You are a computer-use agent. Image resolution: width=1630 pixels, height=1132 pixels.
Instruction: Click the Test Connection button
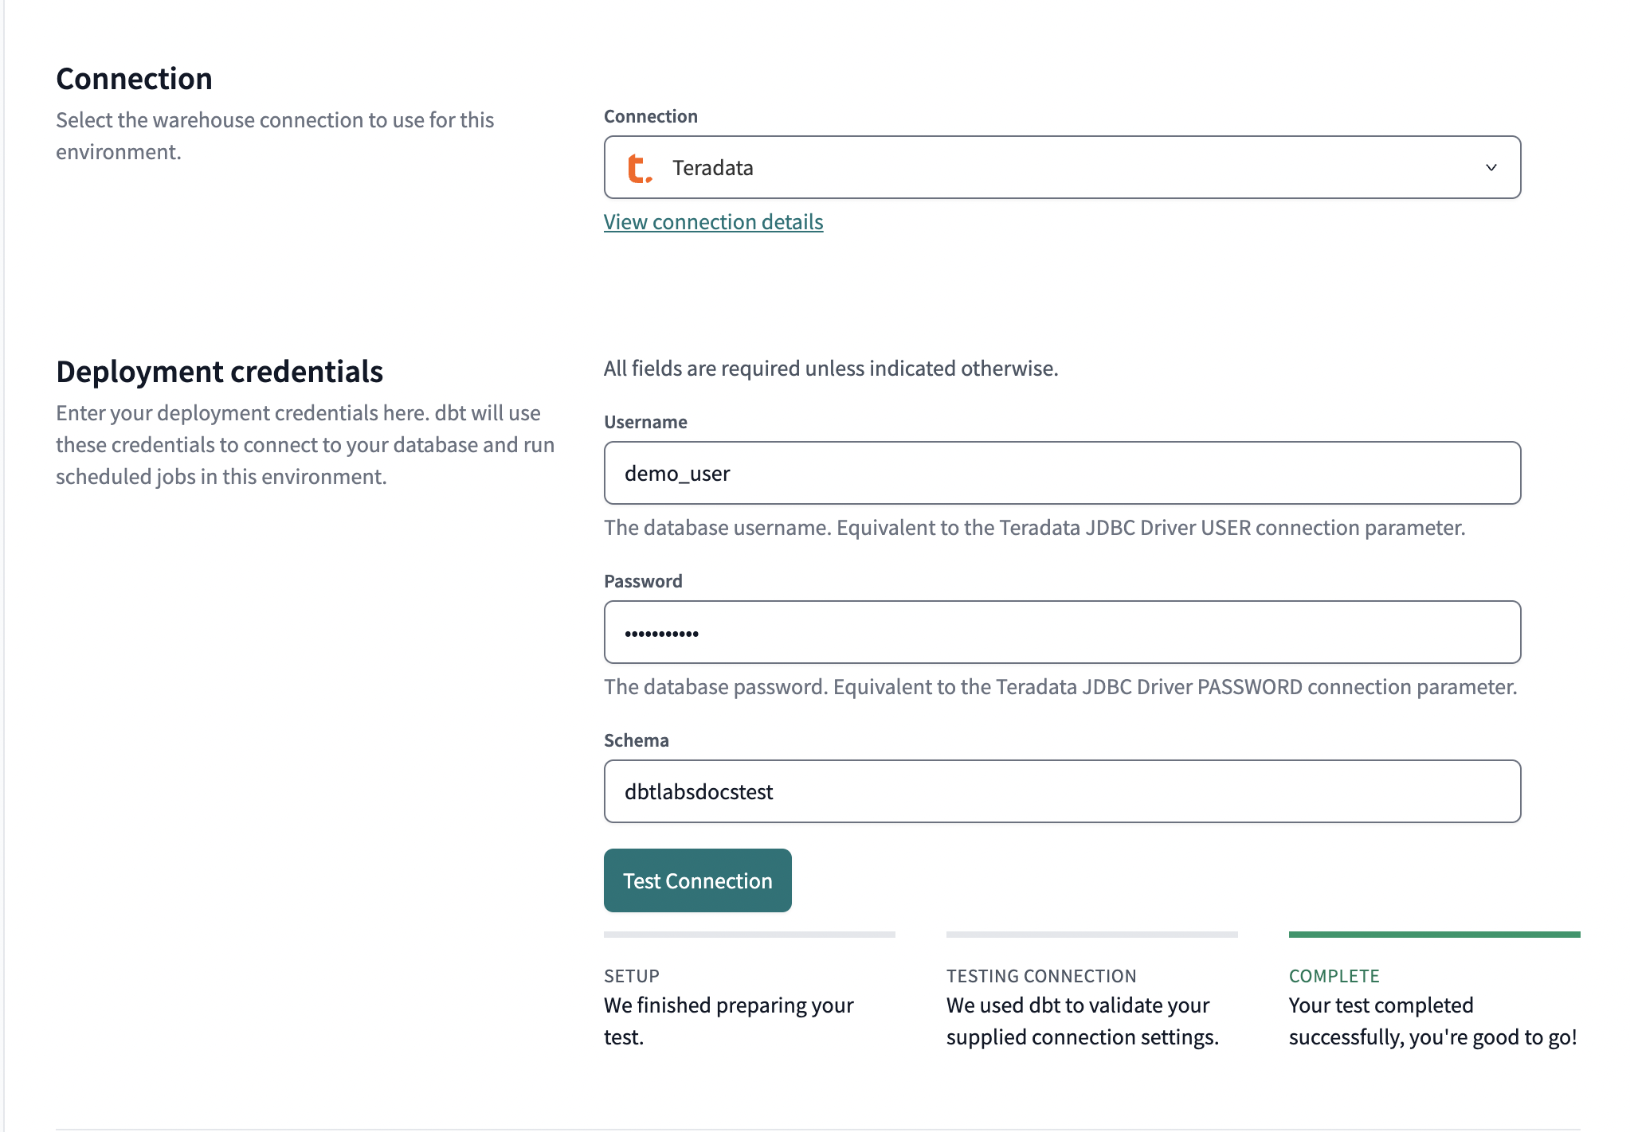(696, 880)
